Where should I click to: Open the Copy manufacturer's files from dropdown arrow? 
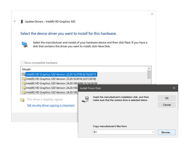click(x=153, y=132)
